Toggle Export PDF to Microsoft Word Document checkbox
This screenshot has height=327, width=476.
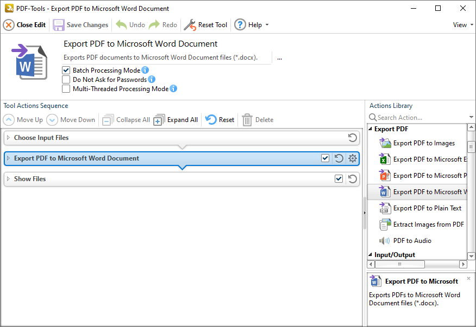tap(325, 158)
